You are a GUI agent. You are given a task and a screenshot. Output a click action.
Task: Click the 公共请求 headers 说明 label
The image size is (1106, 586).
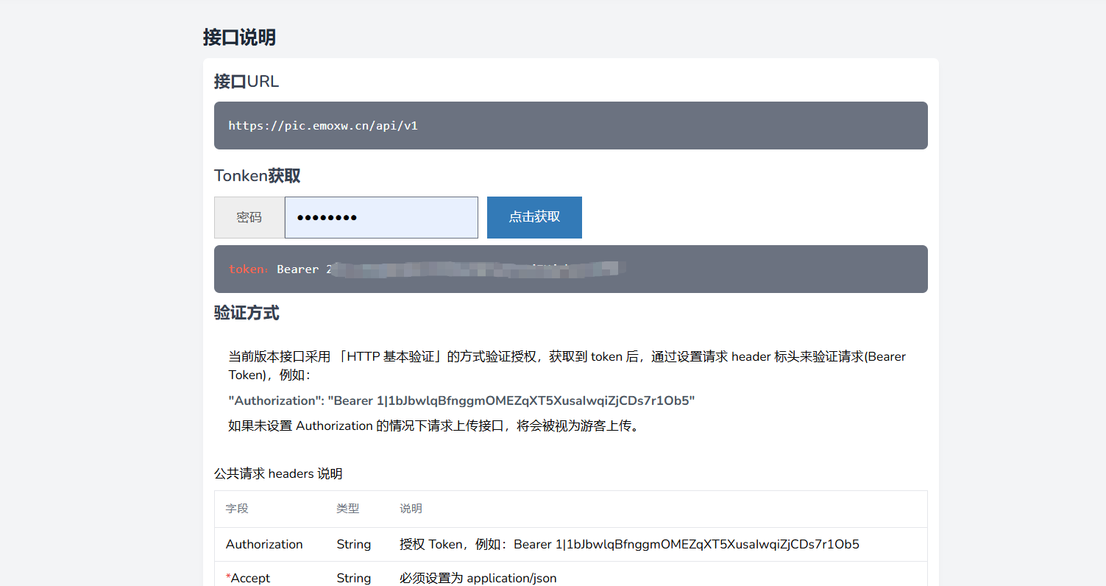[x=278, y=473]
